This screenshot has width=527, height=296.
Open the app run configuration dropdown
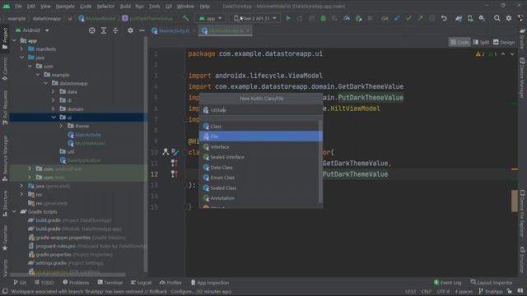coord(211,18)
